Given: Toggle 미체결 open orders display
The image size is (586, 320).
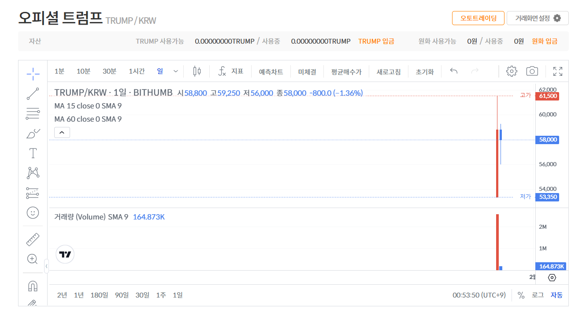Looking at the screenshot, I should (x=307, y=71).
